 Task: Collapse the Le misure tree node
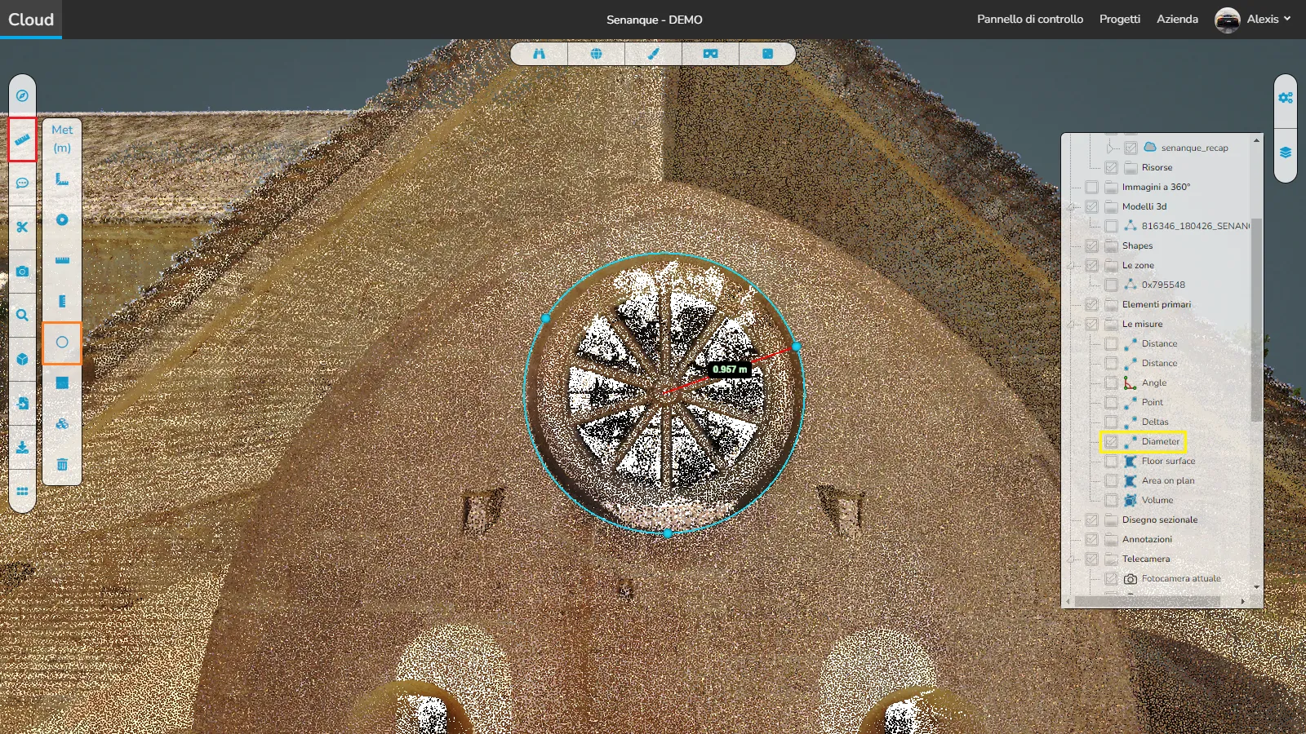(x=1072, y=325)
